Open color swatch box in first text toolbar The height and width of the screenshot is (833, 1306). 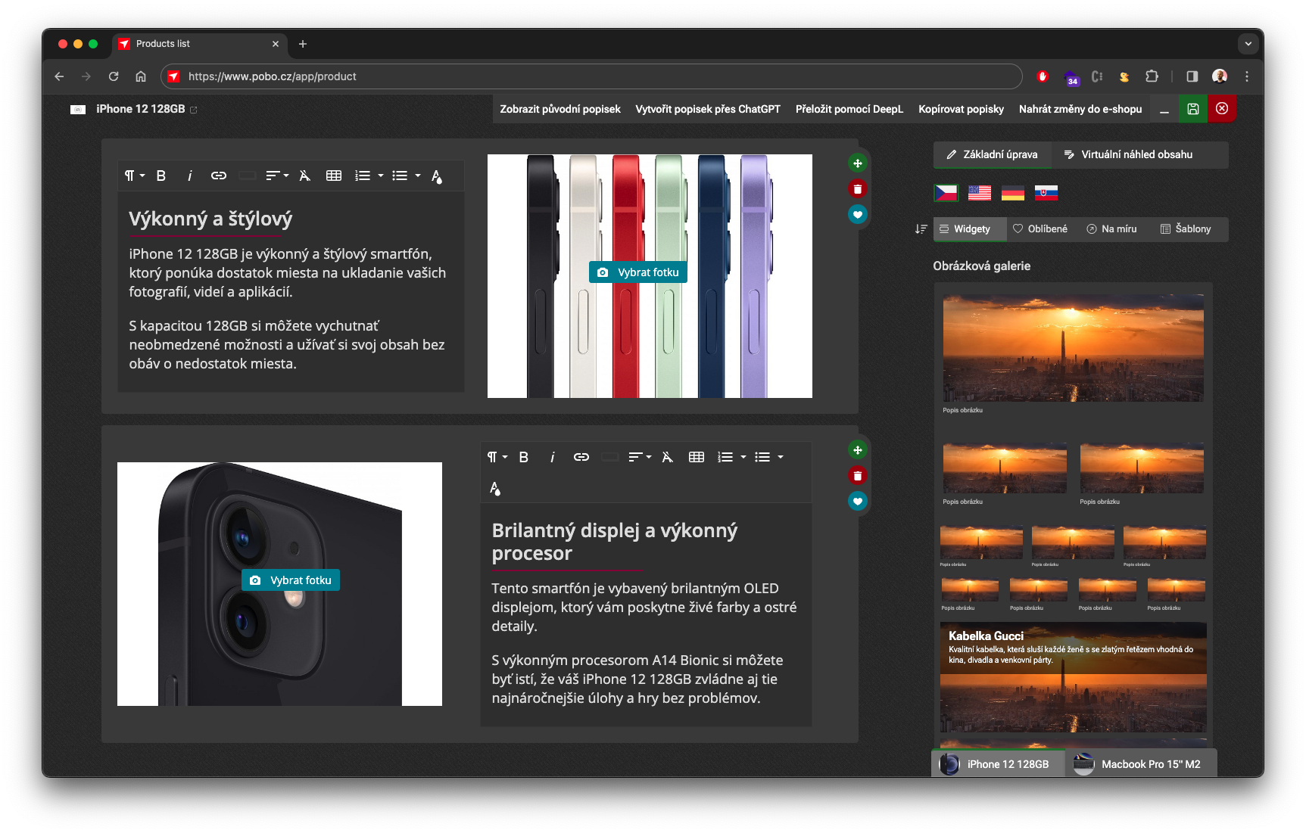247,176
